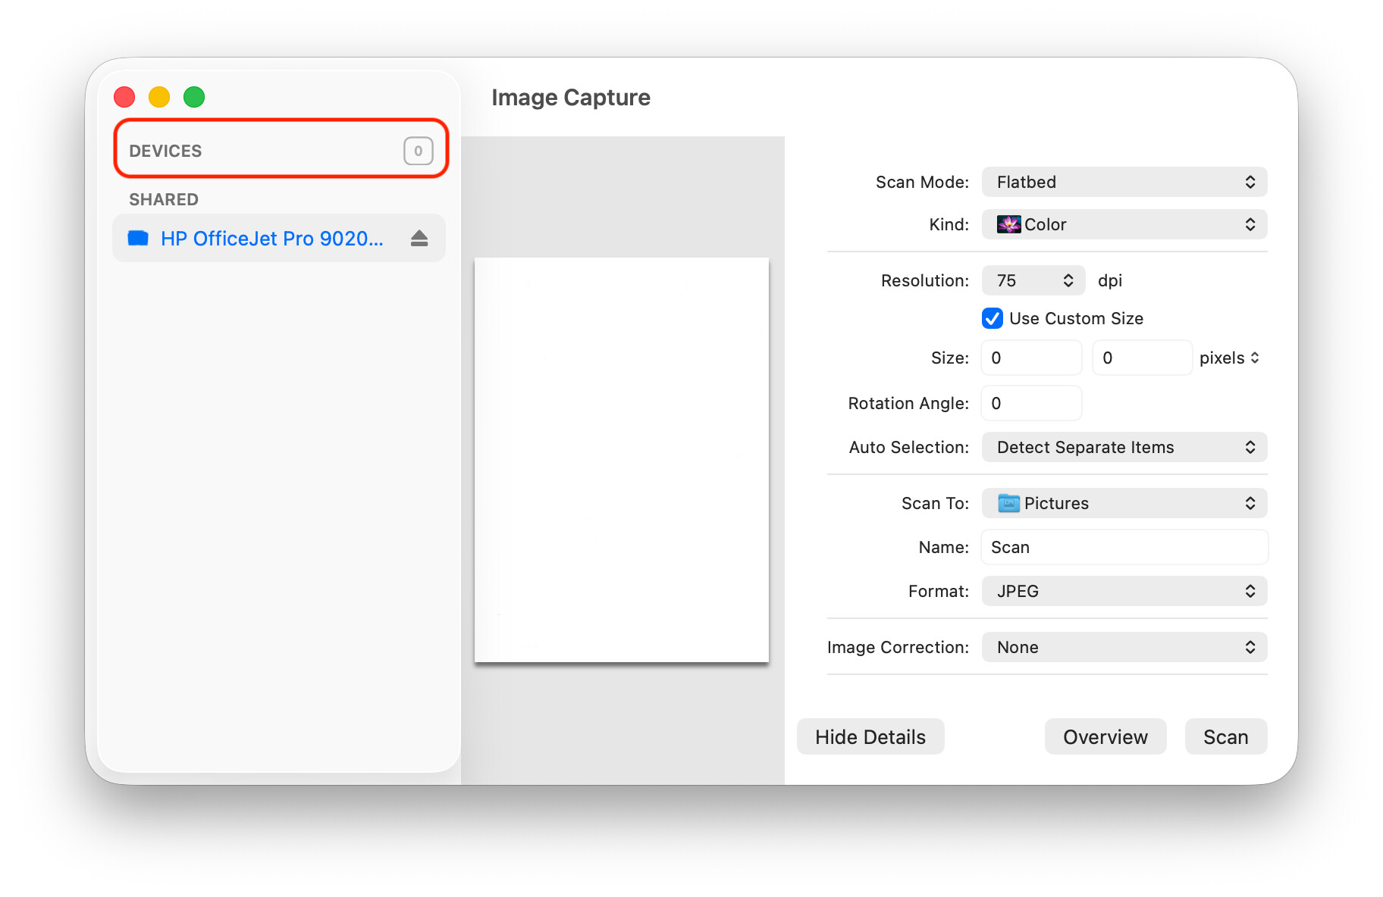This screenshot has height=897, width=1383.
Task: Click the Pictures folder icon
Action: pyautogui.click(x=1008, y=503)
